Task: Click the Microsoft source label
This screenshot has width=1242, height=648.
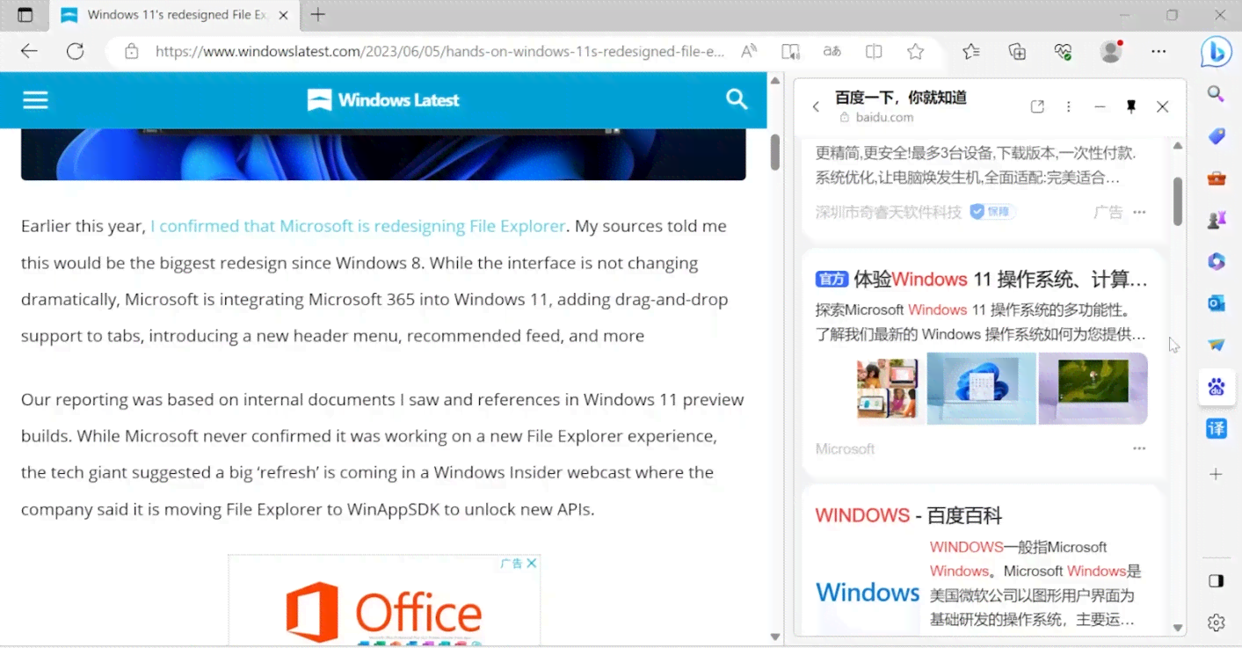Action: (x=845, y=448)
